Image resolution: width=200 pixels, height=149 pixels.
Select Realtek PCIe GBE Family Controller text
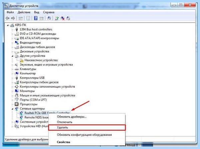[47, 113]
